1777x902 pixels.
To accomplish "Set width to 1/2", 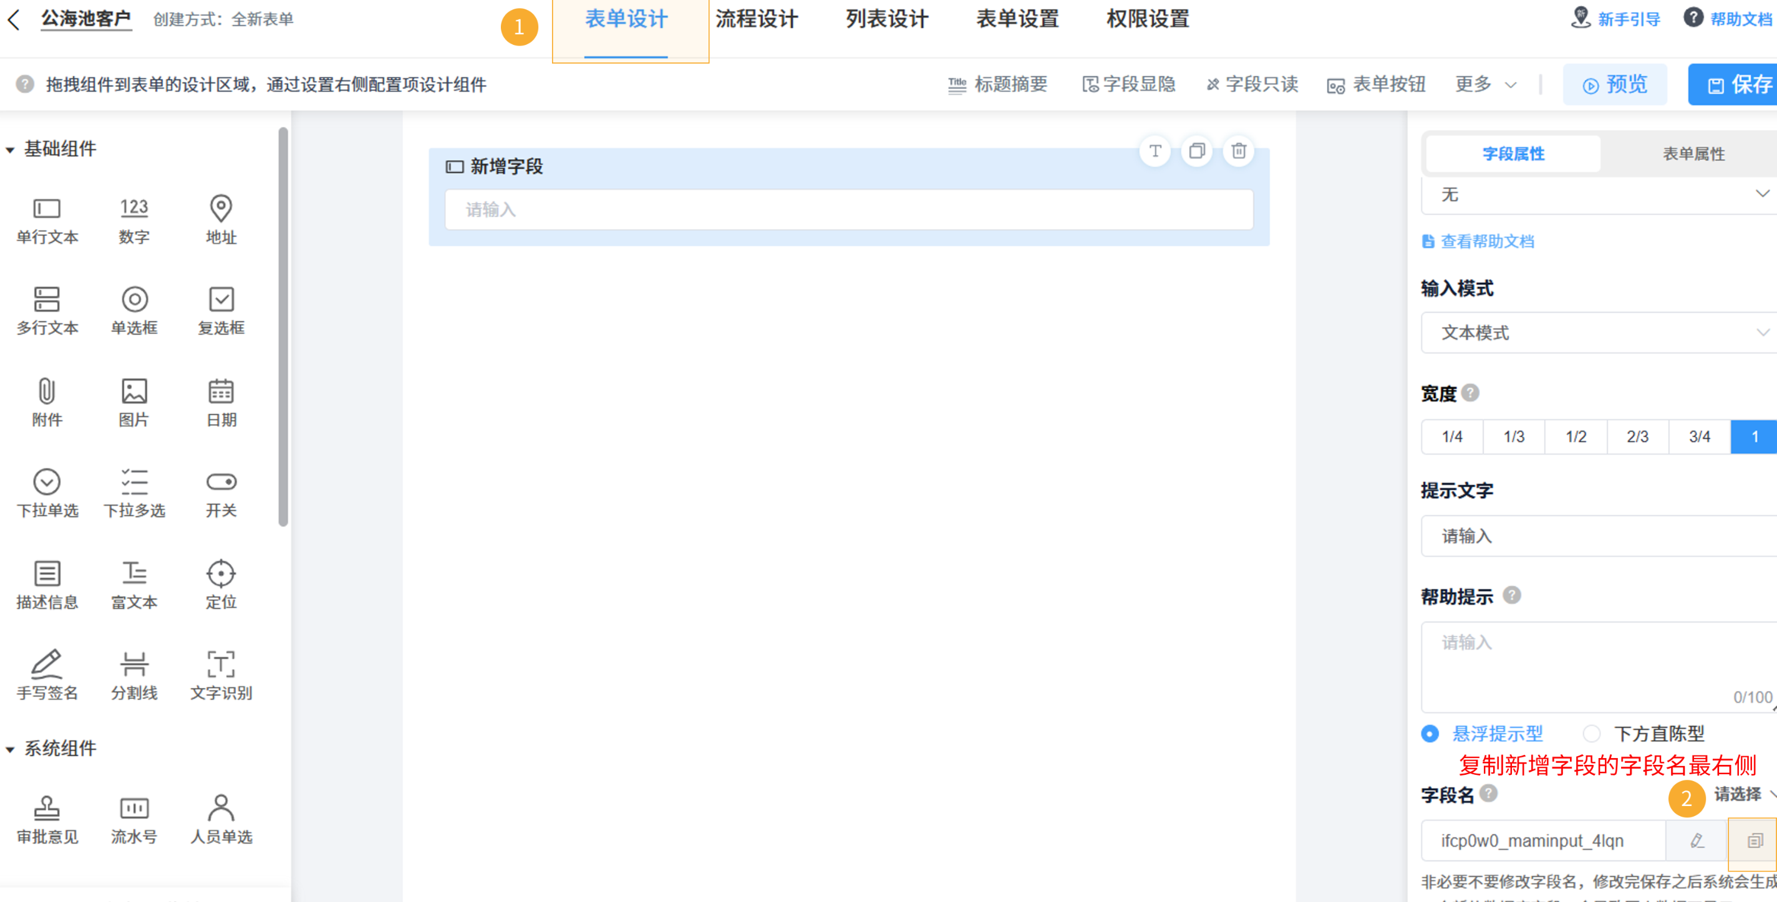I will (1576, 436).
